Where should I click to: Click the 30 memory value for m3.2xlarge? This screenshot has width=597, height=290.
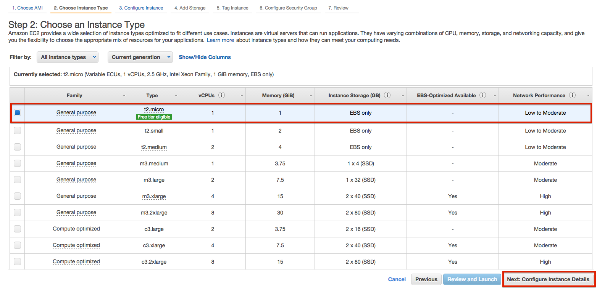tap(280, 213)
